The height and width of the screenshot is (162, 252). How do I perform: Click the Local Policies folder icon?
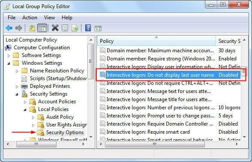coord(33,109)
